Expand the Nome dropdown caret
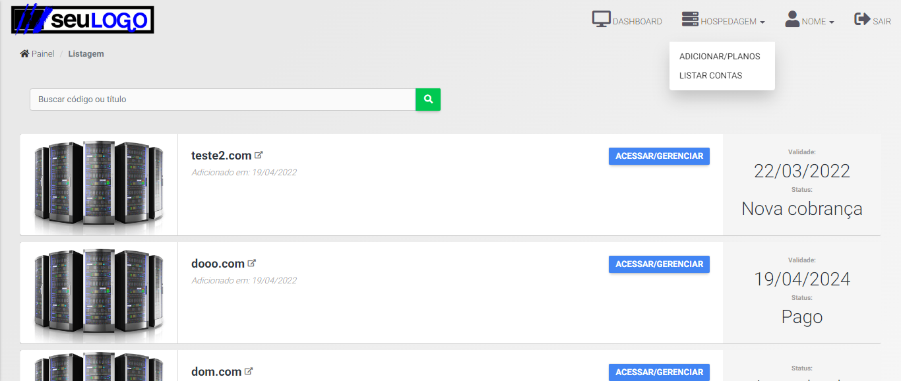The width and height of the screenshot is (901, 381). point(832,22)
